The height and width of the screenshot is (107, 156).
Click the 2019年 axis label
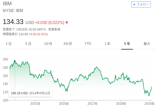[x=149, y=103]
